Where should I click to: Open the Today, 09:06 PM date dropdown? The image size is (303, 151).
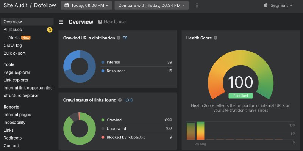tap(86, 5)
